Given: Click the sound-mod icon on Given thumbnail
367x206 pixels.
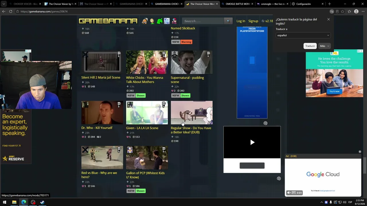Looking at the screenshot, I should [x=164, y=104].
